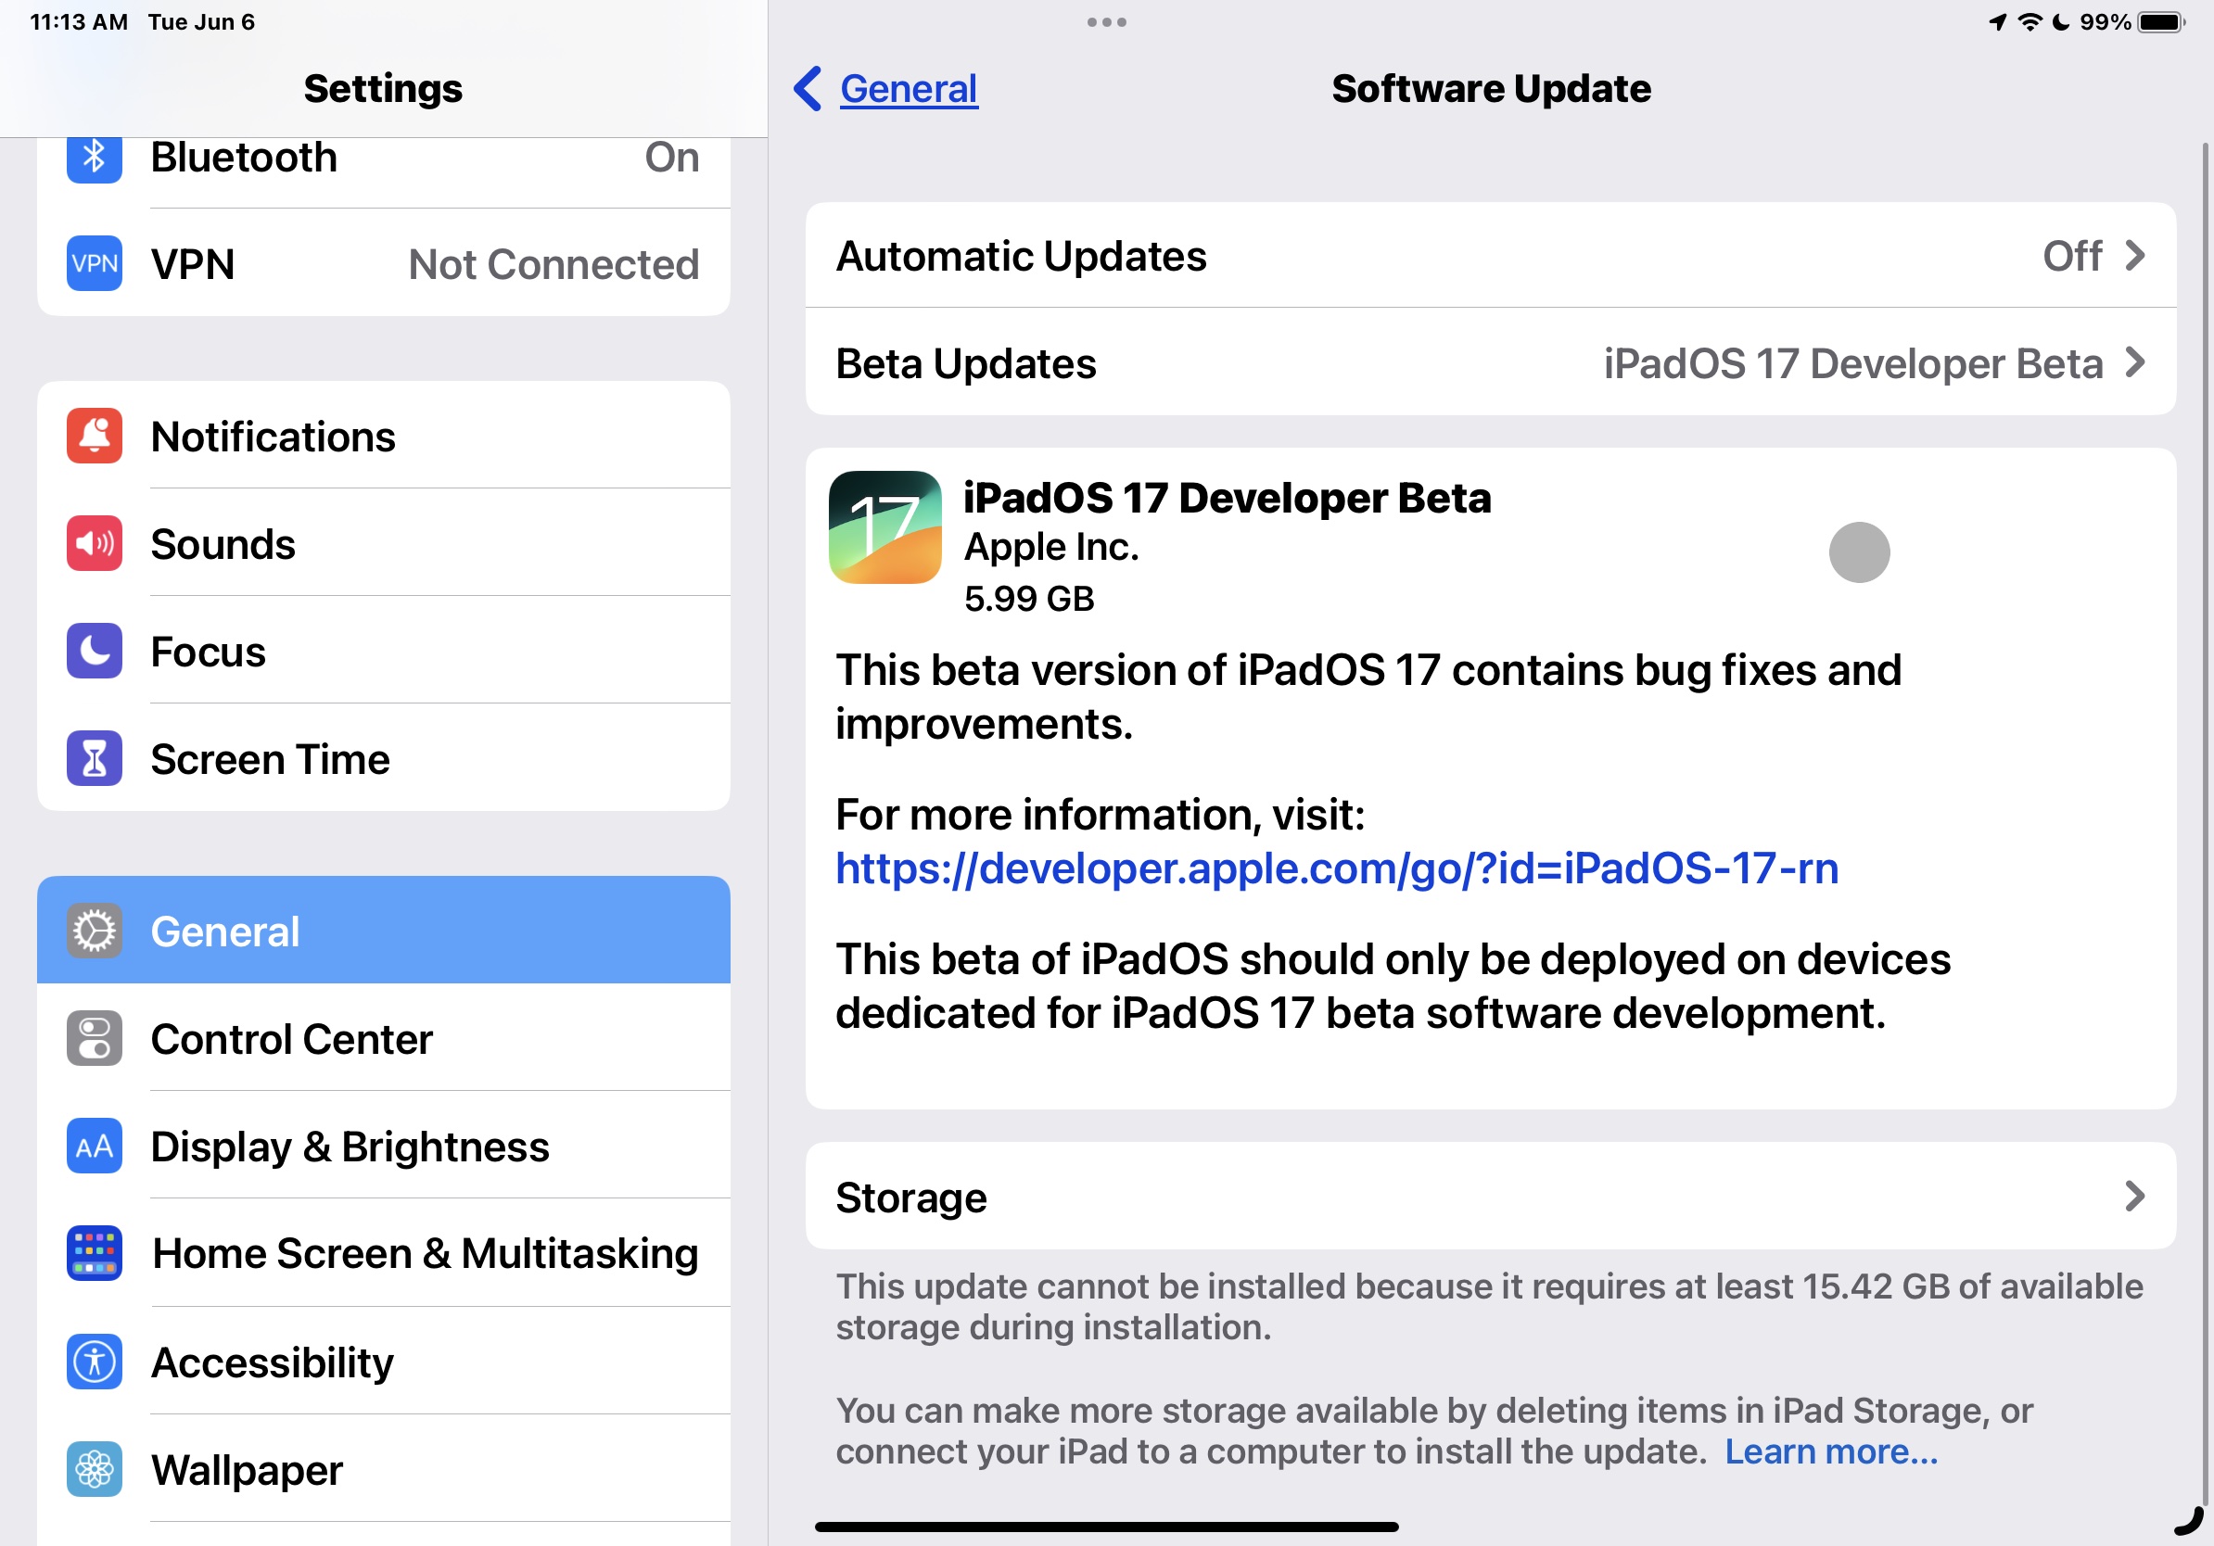Click the Sounds speaker icon

coord(93,544)
